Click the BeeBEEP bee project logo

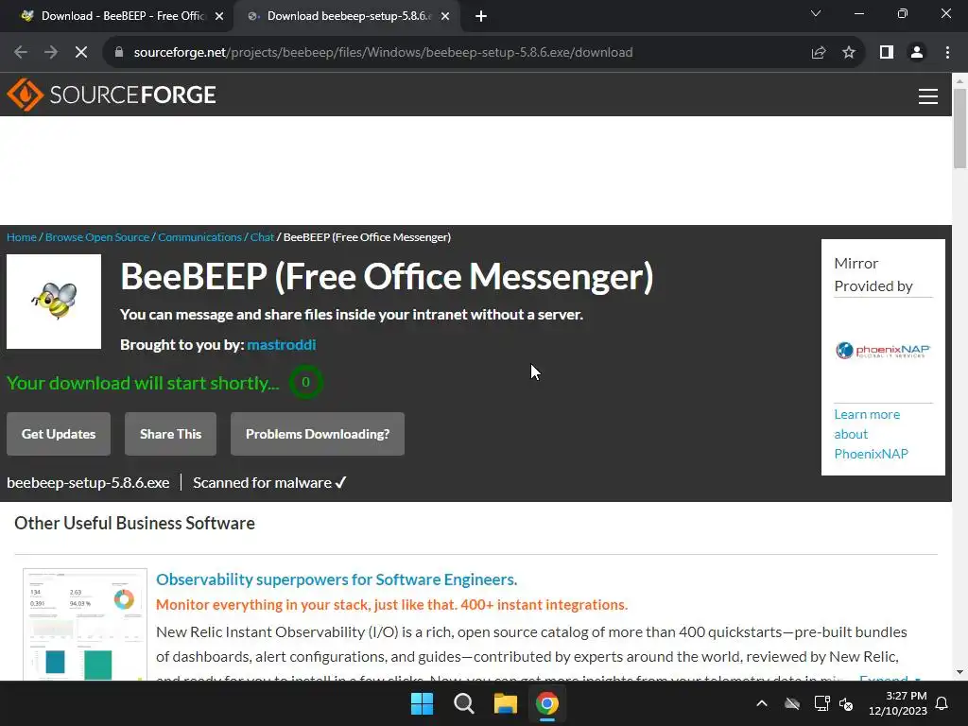click(54, 302)
